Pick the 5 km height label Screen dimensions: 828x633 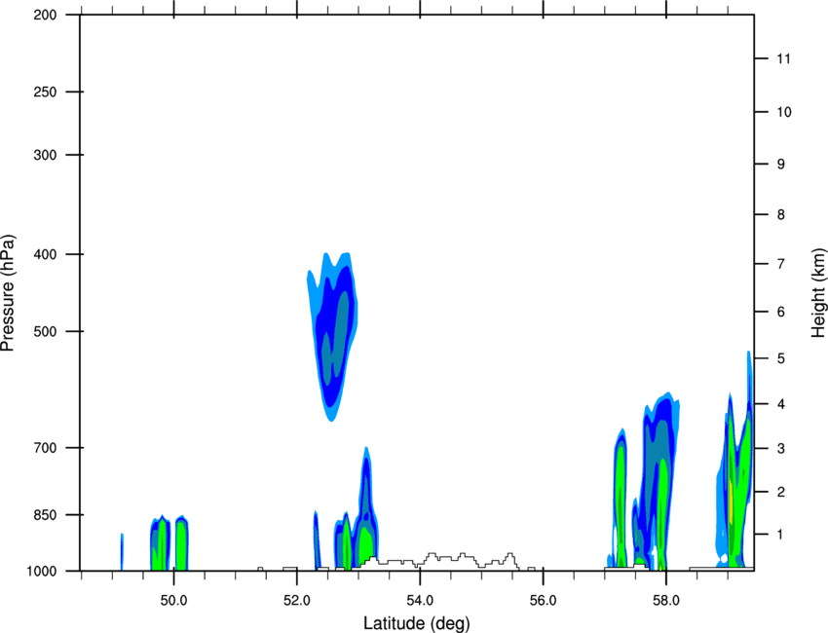781,358
